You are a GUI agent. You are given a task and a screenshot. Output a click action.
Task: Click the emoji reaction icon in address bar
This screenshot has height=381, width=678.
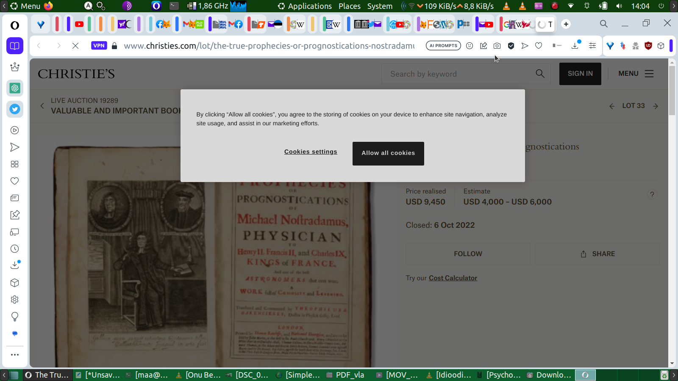pyautogui.click(x=470, y=46)
